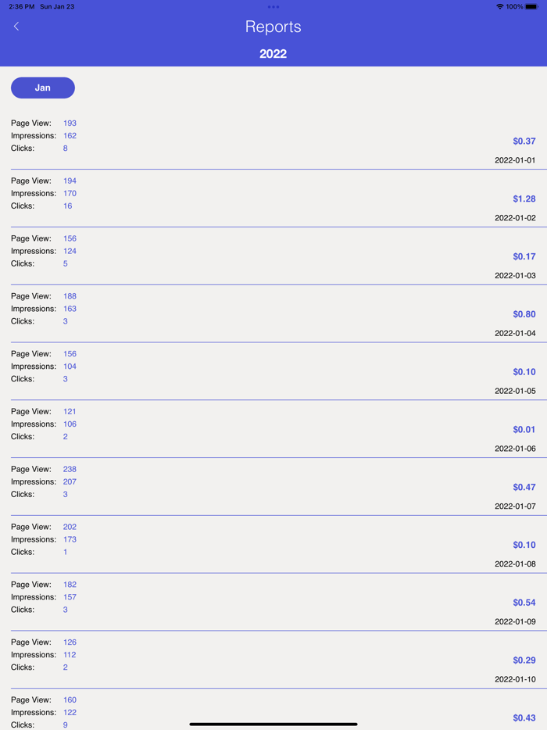
Task: Tap the Wi-Fi status icon
Action: 499,6
